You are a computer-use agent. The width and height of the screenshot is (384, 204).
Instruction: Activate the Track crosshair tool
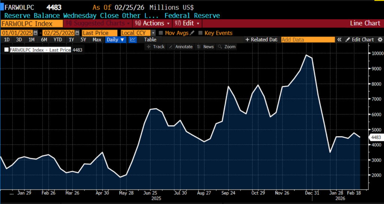(x=156, y=47)
